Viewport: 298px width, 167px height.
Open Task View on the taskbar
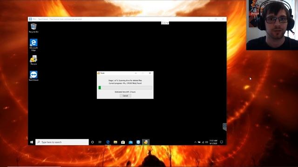(100, 142)
